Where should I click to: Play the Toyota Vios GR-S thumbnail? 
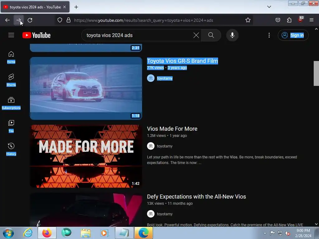[86, 88]
